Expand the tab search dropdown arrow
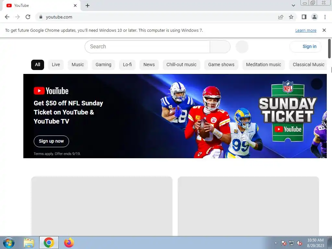The image size is (332, 249). [293, 6]
